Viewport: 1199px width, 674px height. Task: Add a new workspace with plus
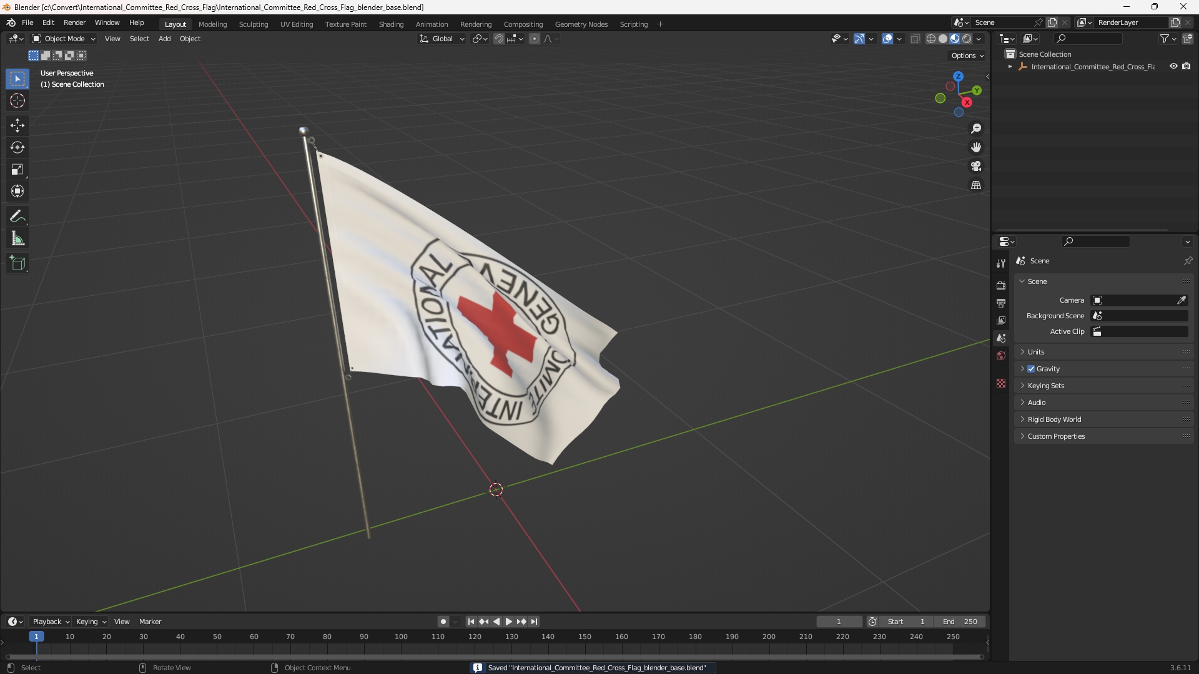coord(660,24)
